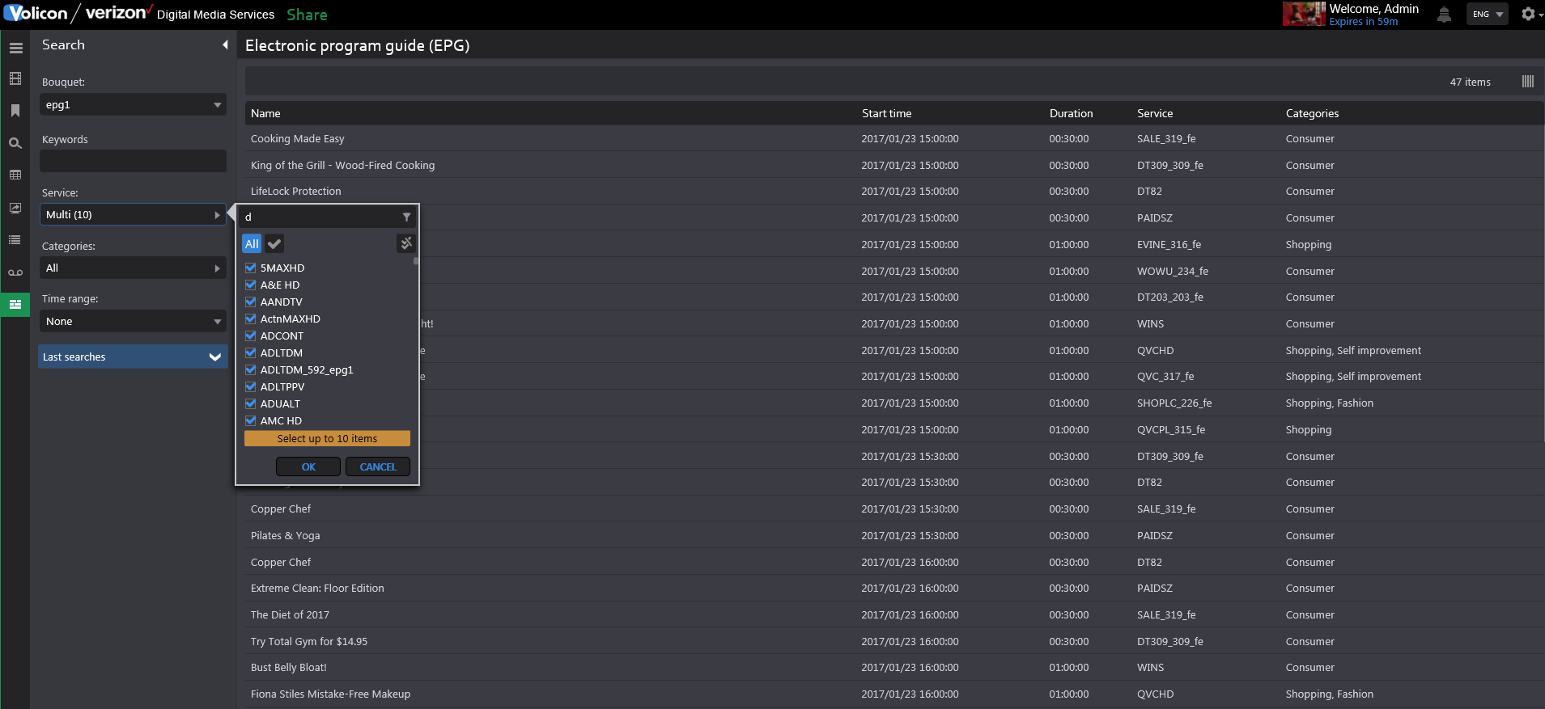Screen dimensions: 1545x709
Task: Open the search magnifier icon in sidebar
Action: pos(15,143)
